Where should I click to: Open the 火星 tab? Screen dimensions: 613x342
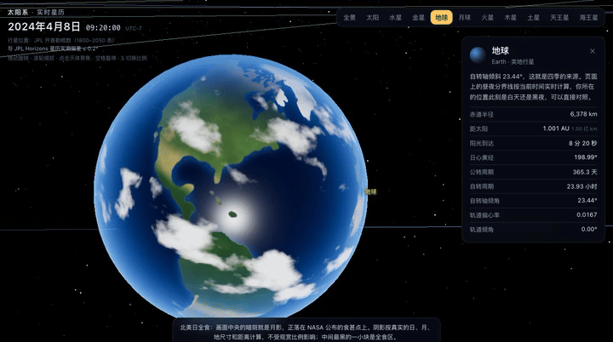pos(487,18)
